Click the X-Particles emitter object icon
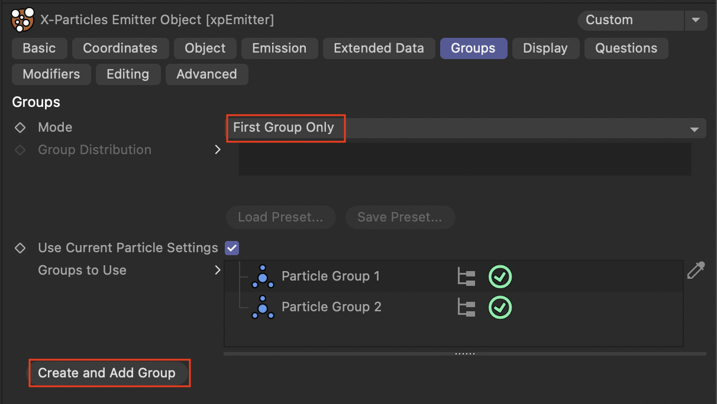 tap(22, 20)
